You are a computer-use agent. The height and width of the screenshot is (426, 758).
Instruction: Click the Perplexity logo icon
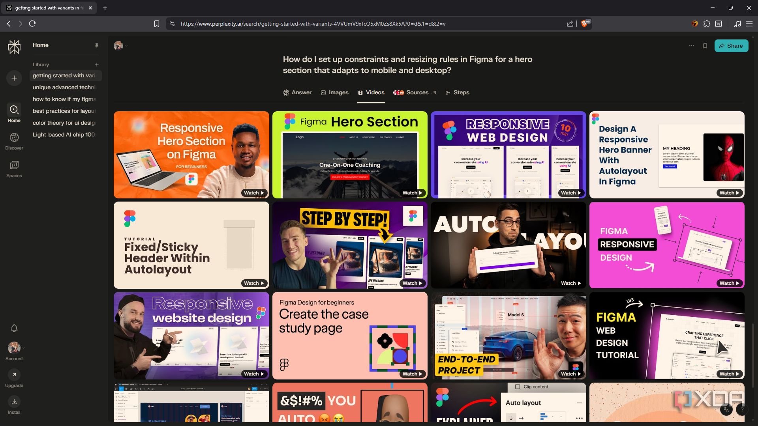pos(14,47)
